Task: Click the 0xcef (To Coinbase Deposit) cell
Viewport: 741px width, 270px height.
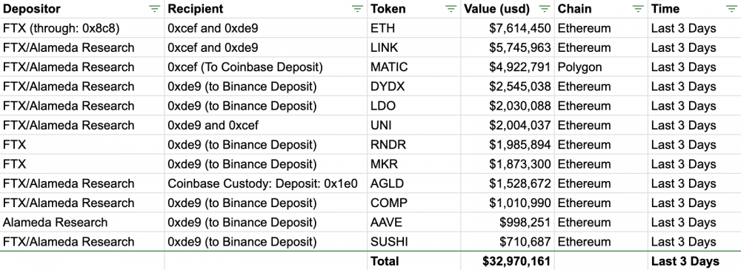Action: coord(266,67)
